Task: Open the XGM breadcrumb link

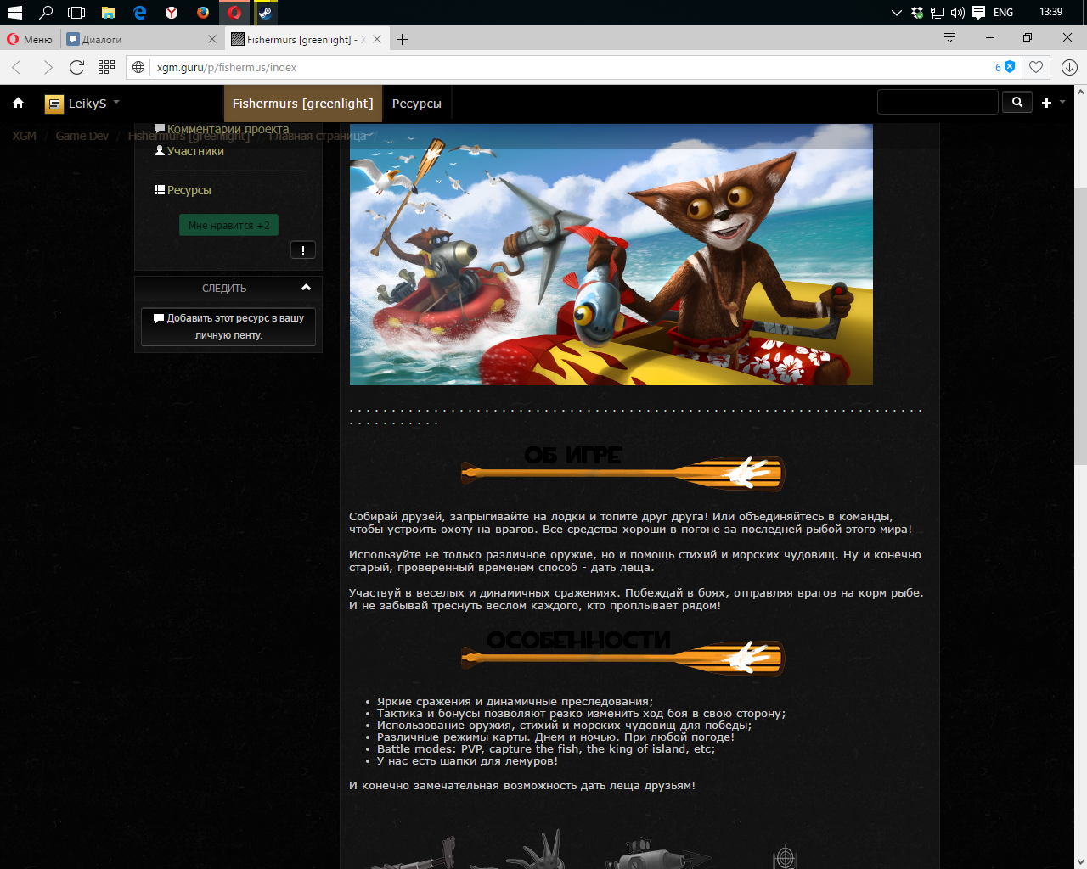Action: tap(25, 136)
